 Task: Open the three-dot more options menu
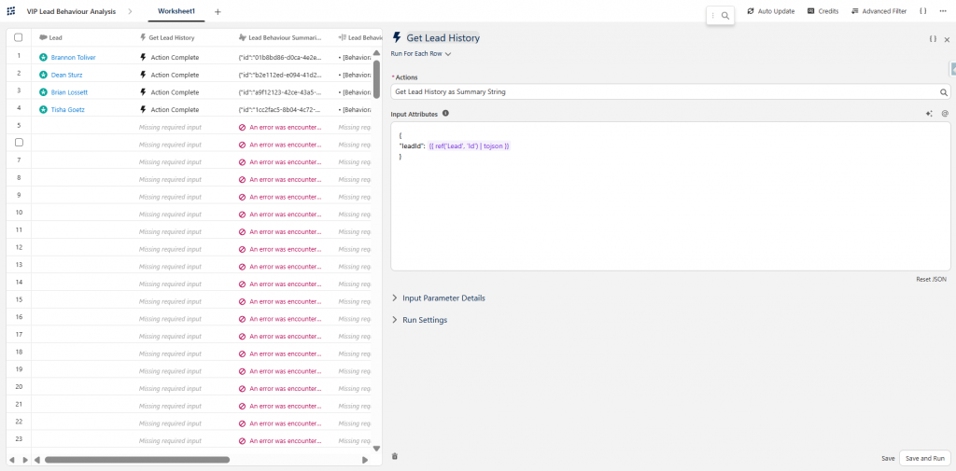[x=943, y=11]
